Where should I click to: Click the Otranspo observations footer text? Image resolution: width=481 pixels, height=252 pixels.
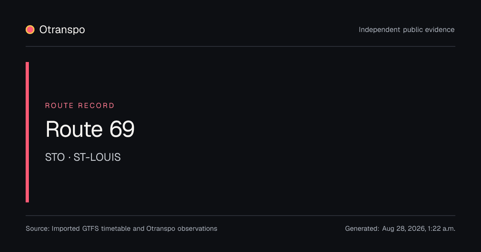coord(182,229)
